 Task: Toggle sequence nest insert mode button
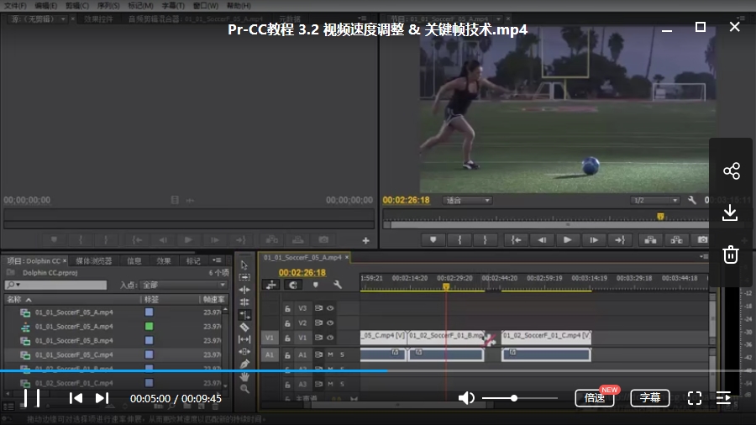pyautogui.click(x=271, y=285)
